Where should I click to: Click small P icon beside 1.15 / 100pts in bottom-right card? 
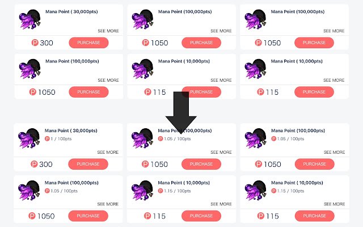point(273,191)
